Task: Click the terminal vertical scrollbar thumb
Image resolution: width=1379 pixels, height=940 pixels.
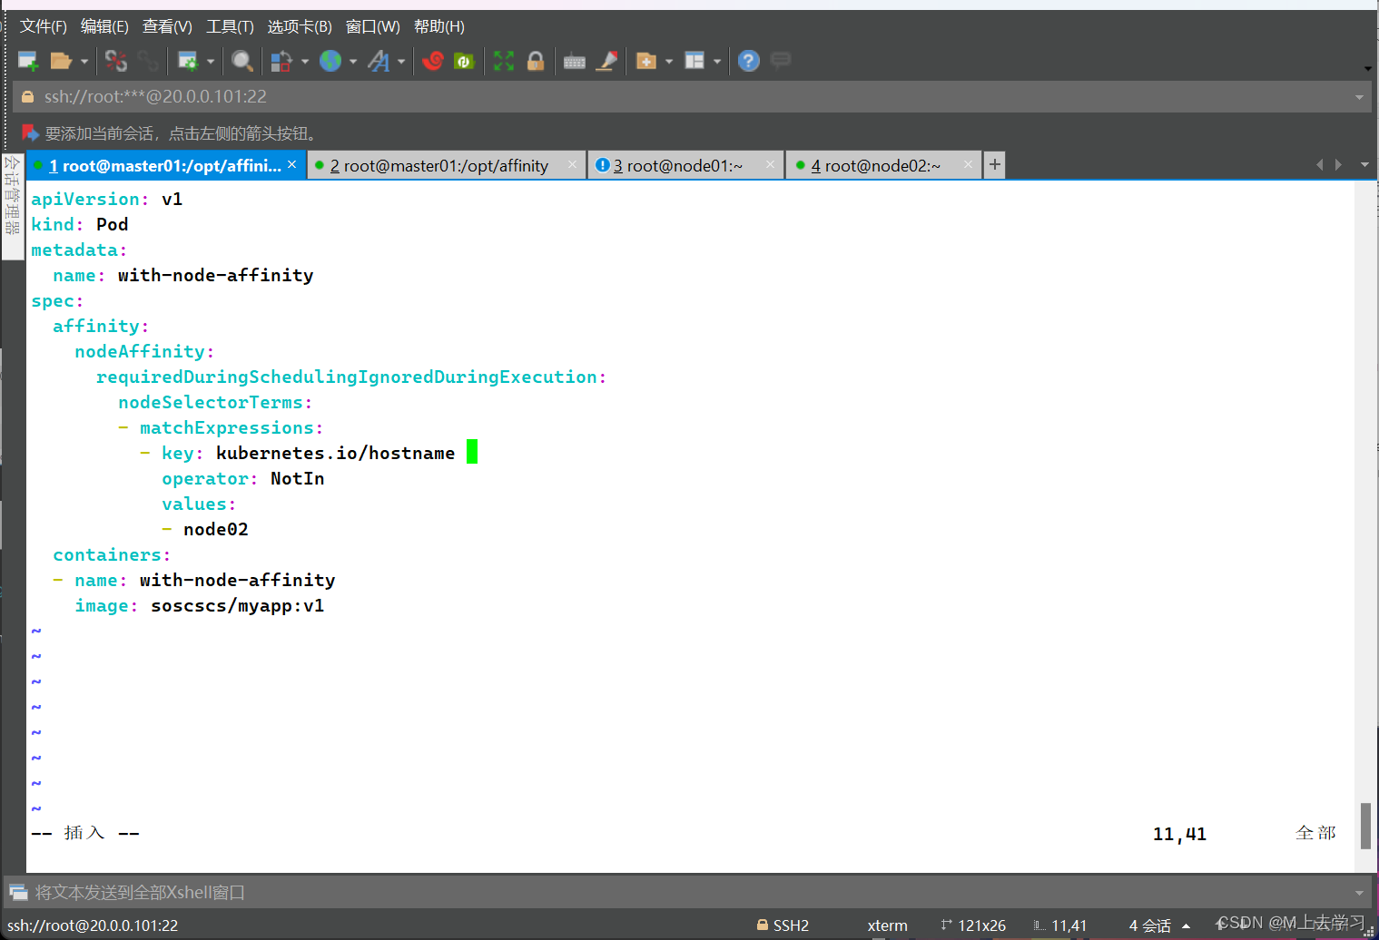Action: (1365, 826)
